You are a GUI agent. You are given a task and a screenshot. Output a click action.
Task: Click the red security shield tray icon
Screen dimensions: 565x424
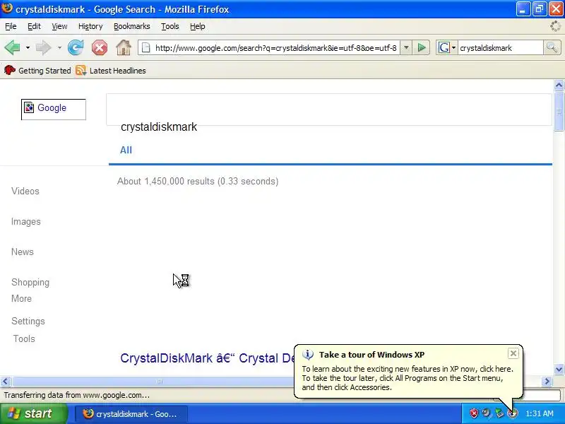click(474, 413)
